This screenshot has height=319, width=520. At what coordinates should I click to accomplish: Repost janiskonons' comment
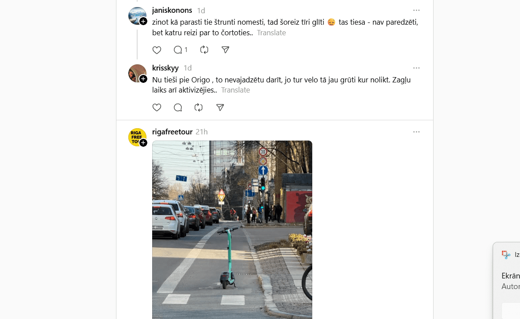coord(204,50)
